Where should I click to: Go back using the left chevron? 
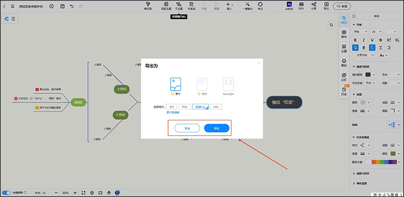(4, 6)
